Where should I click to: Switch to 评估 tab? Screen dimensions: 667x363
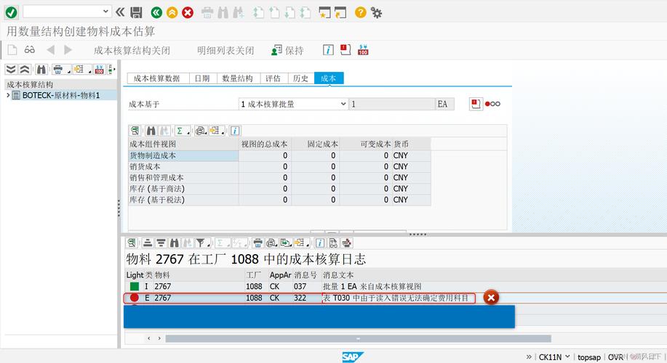point(273,78)
